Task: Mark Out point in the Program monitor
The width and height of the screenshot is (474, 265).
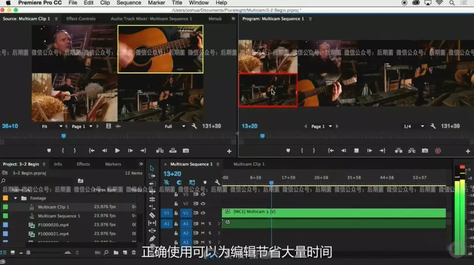Action: [314, 150]
